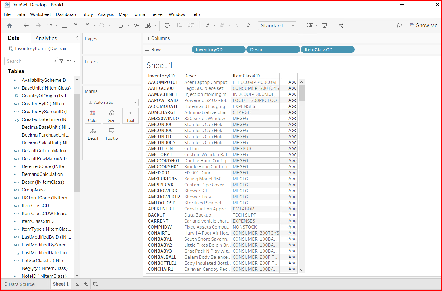
Task: Toggle presentation mode
Action: (324, 25)
